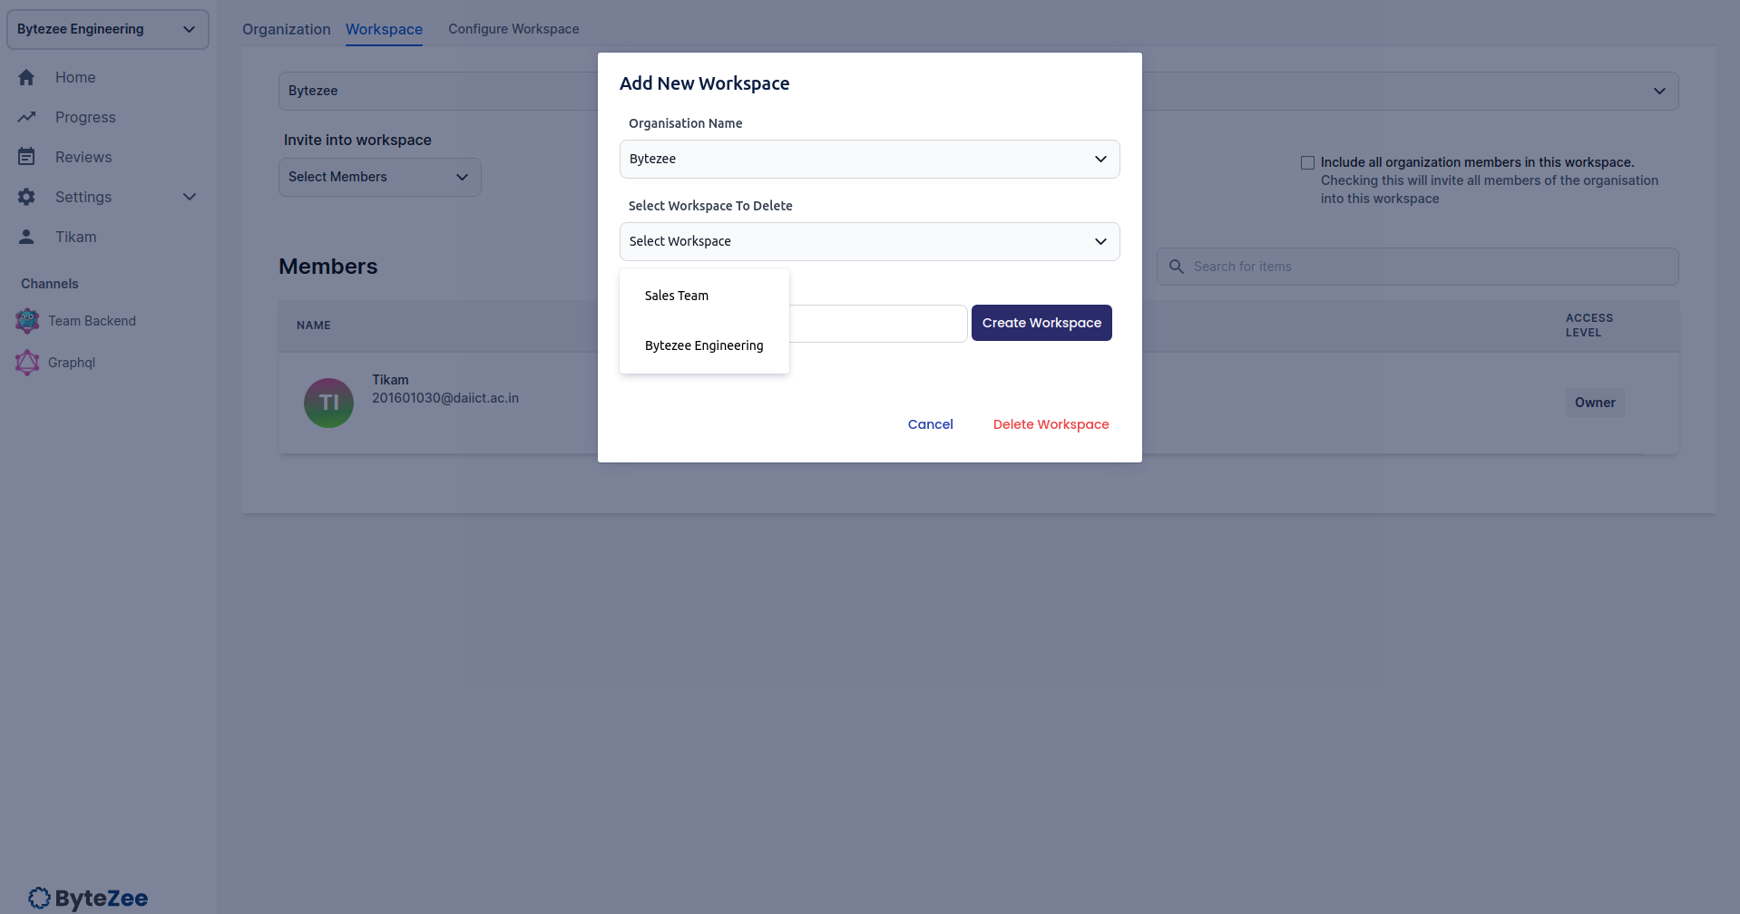This screenshot has height=914, width=1740.
Task: Click the Channels section heading
Action: coord(50,284)
